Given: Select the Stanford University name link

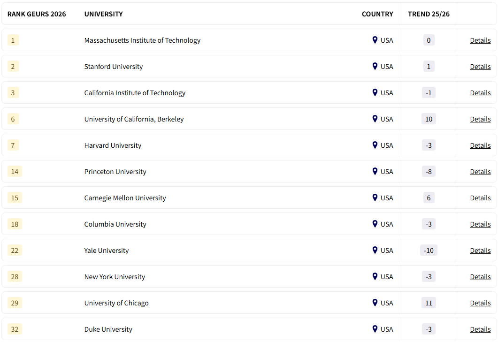Looking at the screenshot, I should tap(113, 66).
